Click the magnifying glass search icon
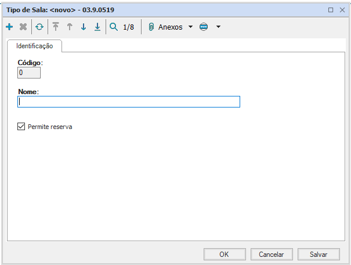The width and height of the screenshot is (351, 265). [114, 27]
